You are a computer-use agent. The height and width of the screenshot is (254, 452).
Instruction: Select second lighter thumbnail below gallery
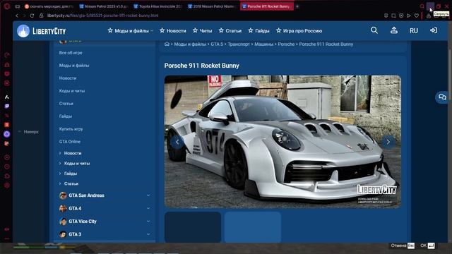253,227
